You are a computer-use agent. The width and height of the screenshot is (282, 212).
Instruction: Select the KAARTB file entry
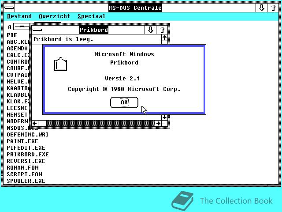tap(18, 88)
